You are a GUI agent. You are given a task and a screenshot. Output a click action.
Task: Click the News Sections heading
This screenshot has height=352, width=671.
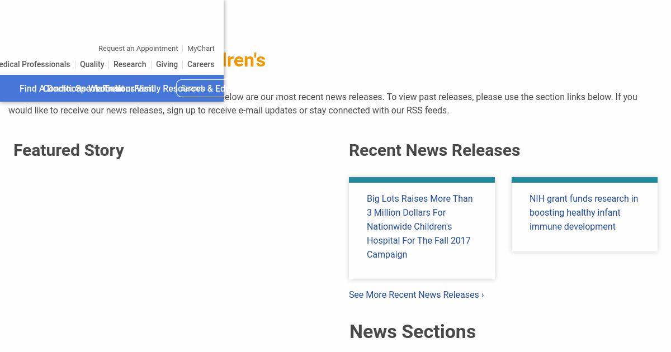pos(413,331)
